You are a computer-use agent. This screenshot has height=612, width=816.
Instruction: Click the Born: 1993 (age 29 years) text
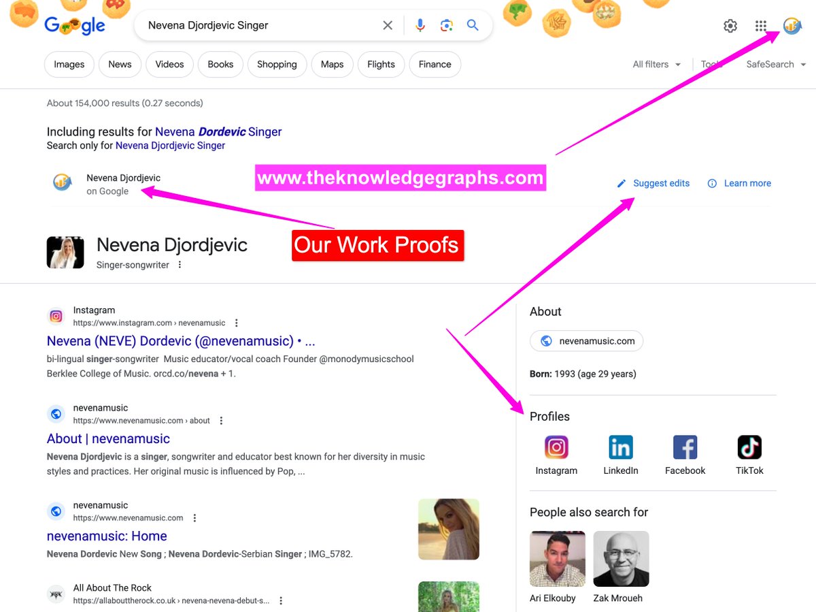coord(583,374)
